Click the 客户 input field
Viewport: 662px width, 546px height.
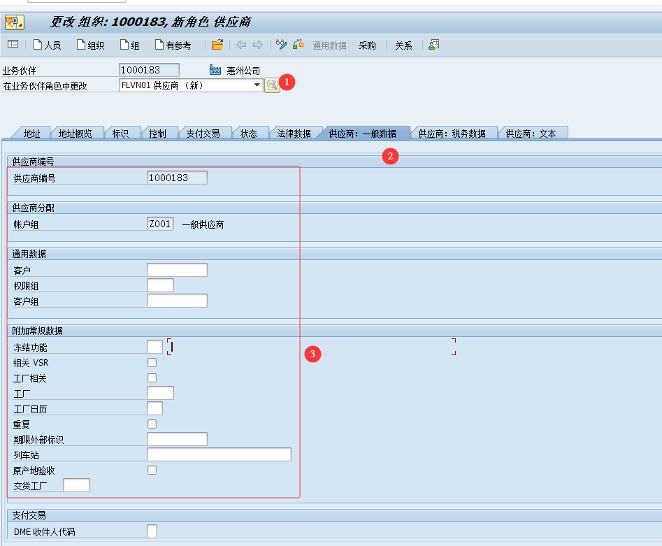point(177,270)
